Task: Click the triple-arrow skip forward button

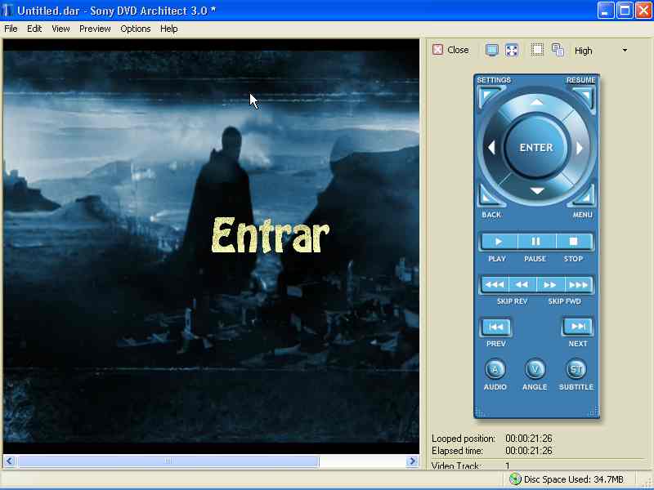Action: pos(578,285)
